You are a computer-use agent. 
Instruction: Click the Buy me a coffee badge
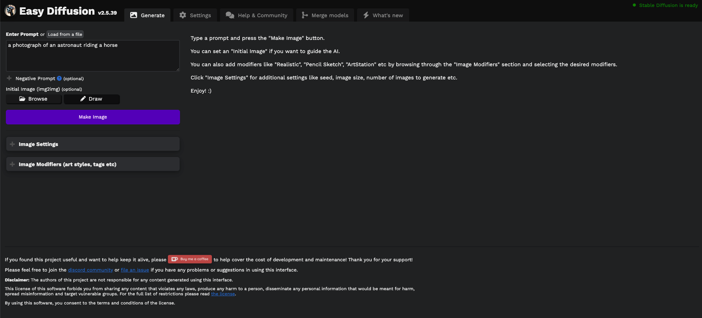190,259
